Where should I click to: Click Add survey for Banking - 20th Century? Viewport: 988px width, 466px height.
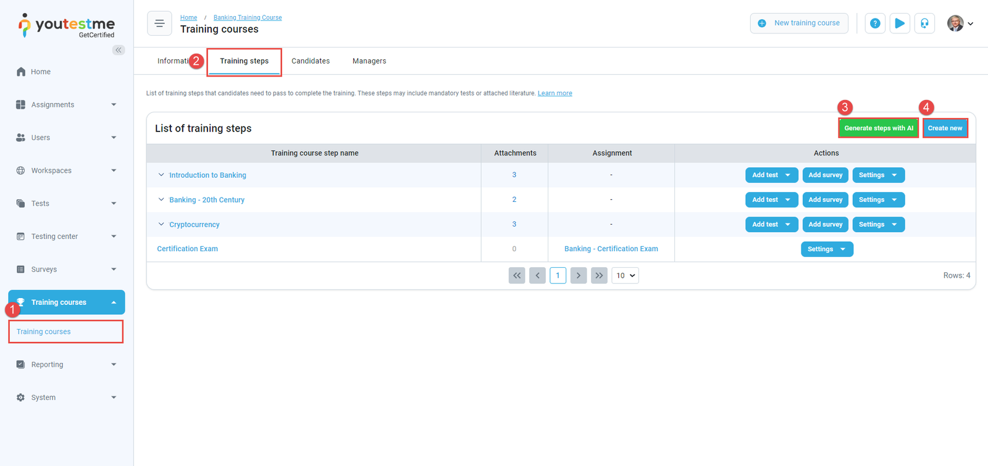(826, 200)
